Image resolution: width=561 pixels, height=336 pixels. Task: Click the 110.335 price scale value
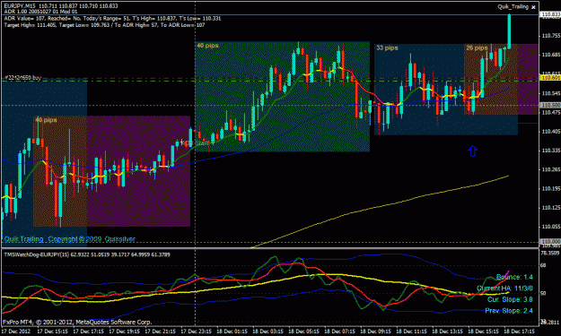[551, 151]
